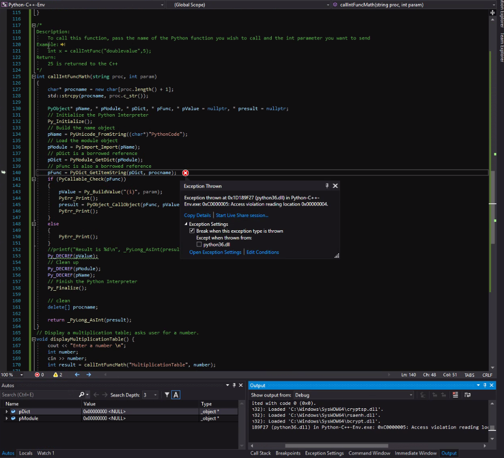
Task: Toggle Break when this exception type is thrown
Action: coord(192,231)
